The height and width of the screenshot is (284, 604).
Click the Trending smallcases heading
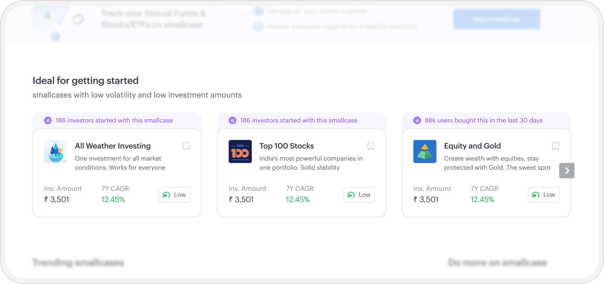[78, 263]
